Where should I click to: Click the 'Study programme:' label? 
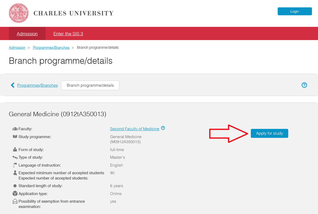pyautogui.click(x=35, y=137)
